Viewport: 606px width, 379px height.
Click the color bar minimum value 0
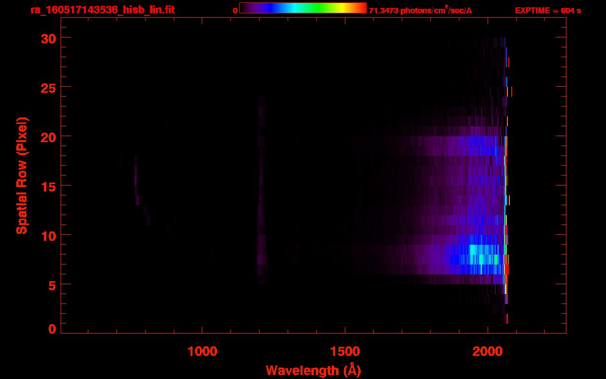pyautogui.click(x=235, y=10)
